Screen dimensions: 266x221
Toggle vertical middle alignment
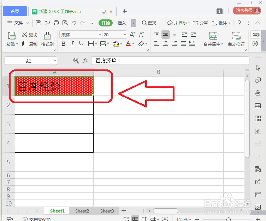point(166,35)
